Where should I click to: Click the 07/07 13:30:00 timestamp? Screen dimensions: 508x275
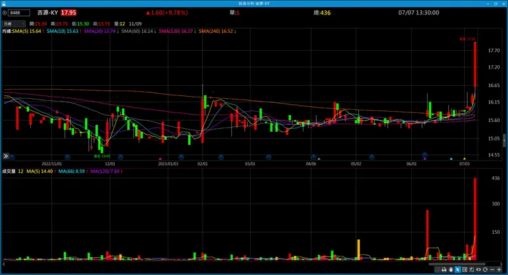pos(419,12)
